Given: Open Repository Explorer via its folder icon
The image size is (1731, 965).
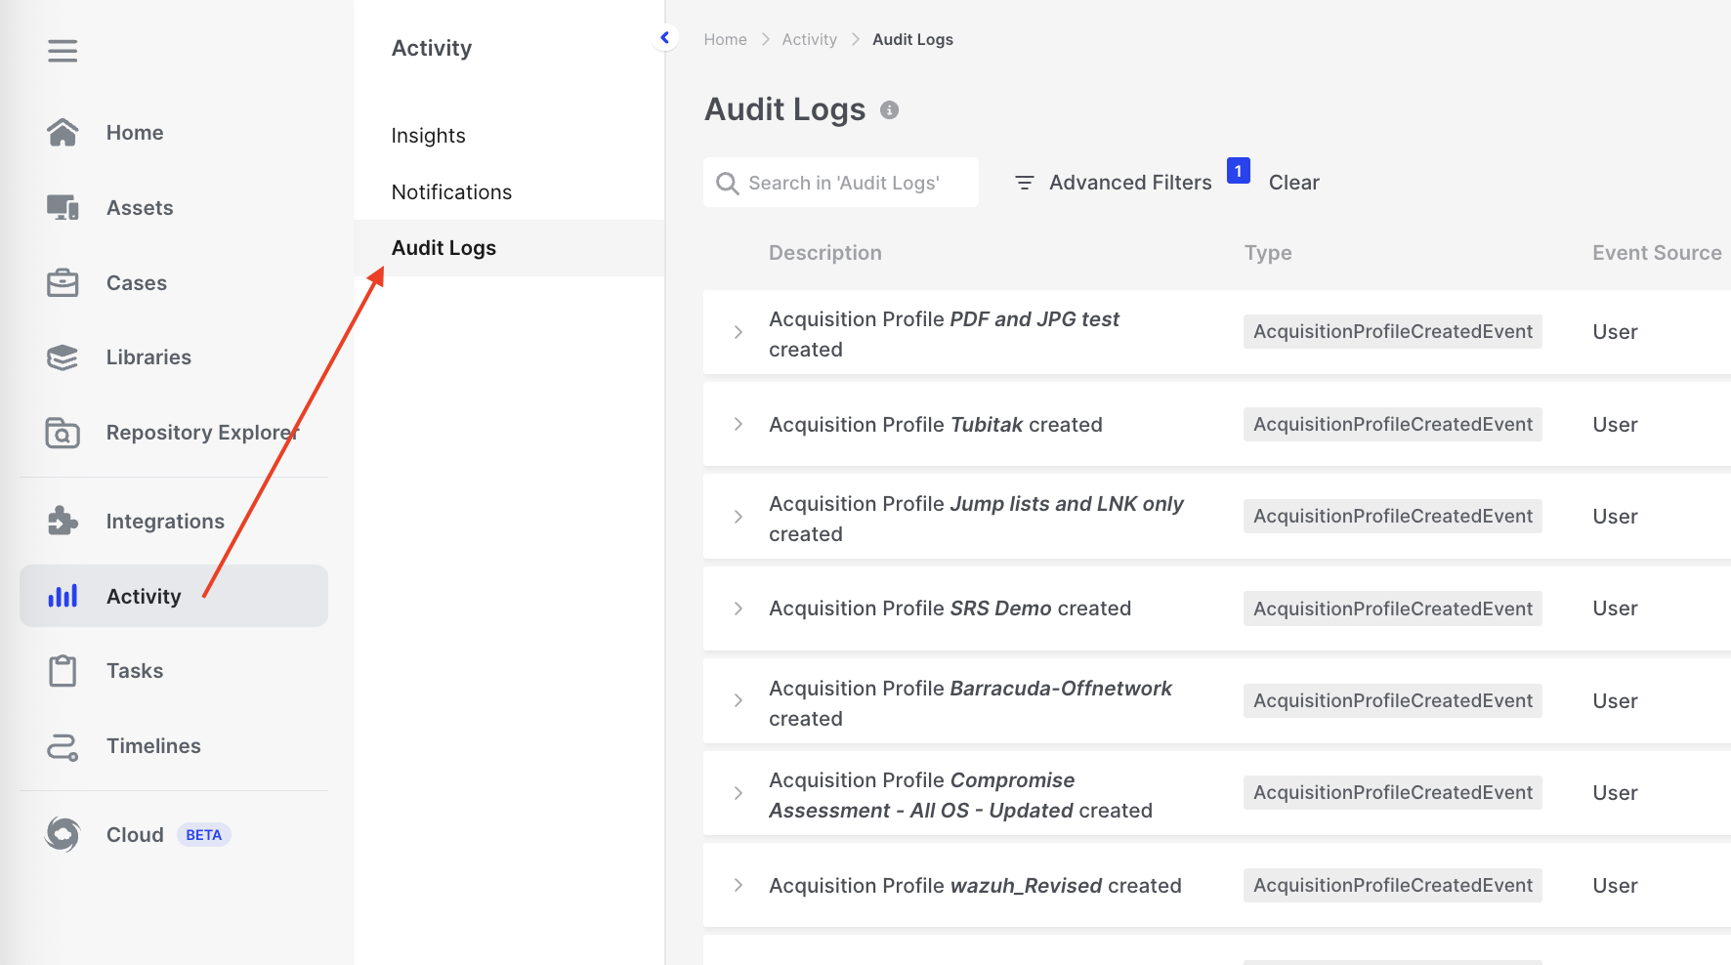Looking at the screenshot, I should click(63, 433).
